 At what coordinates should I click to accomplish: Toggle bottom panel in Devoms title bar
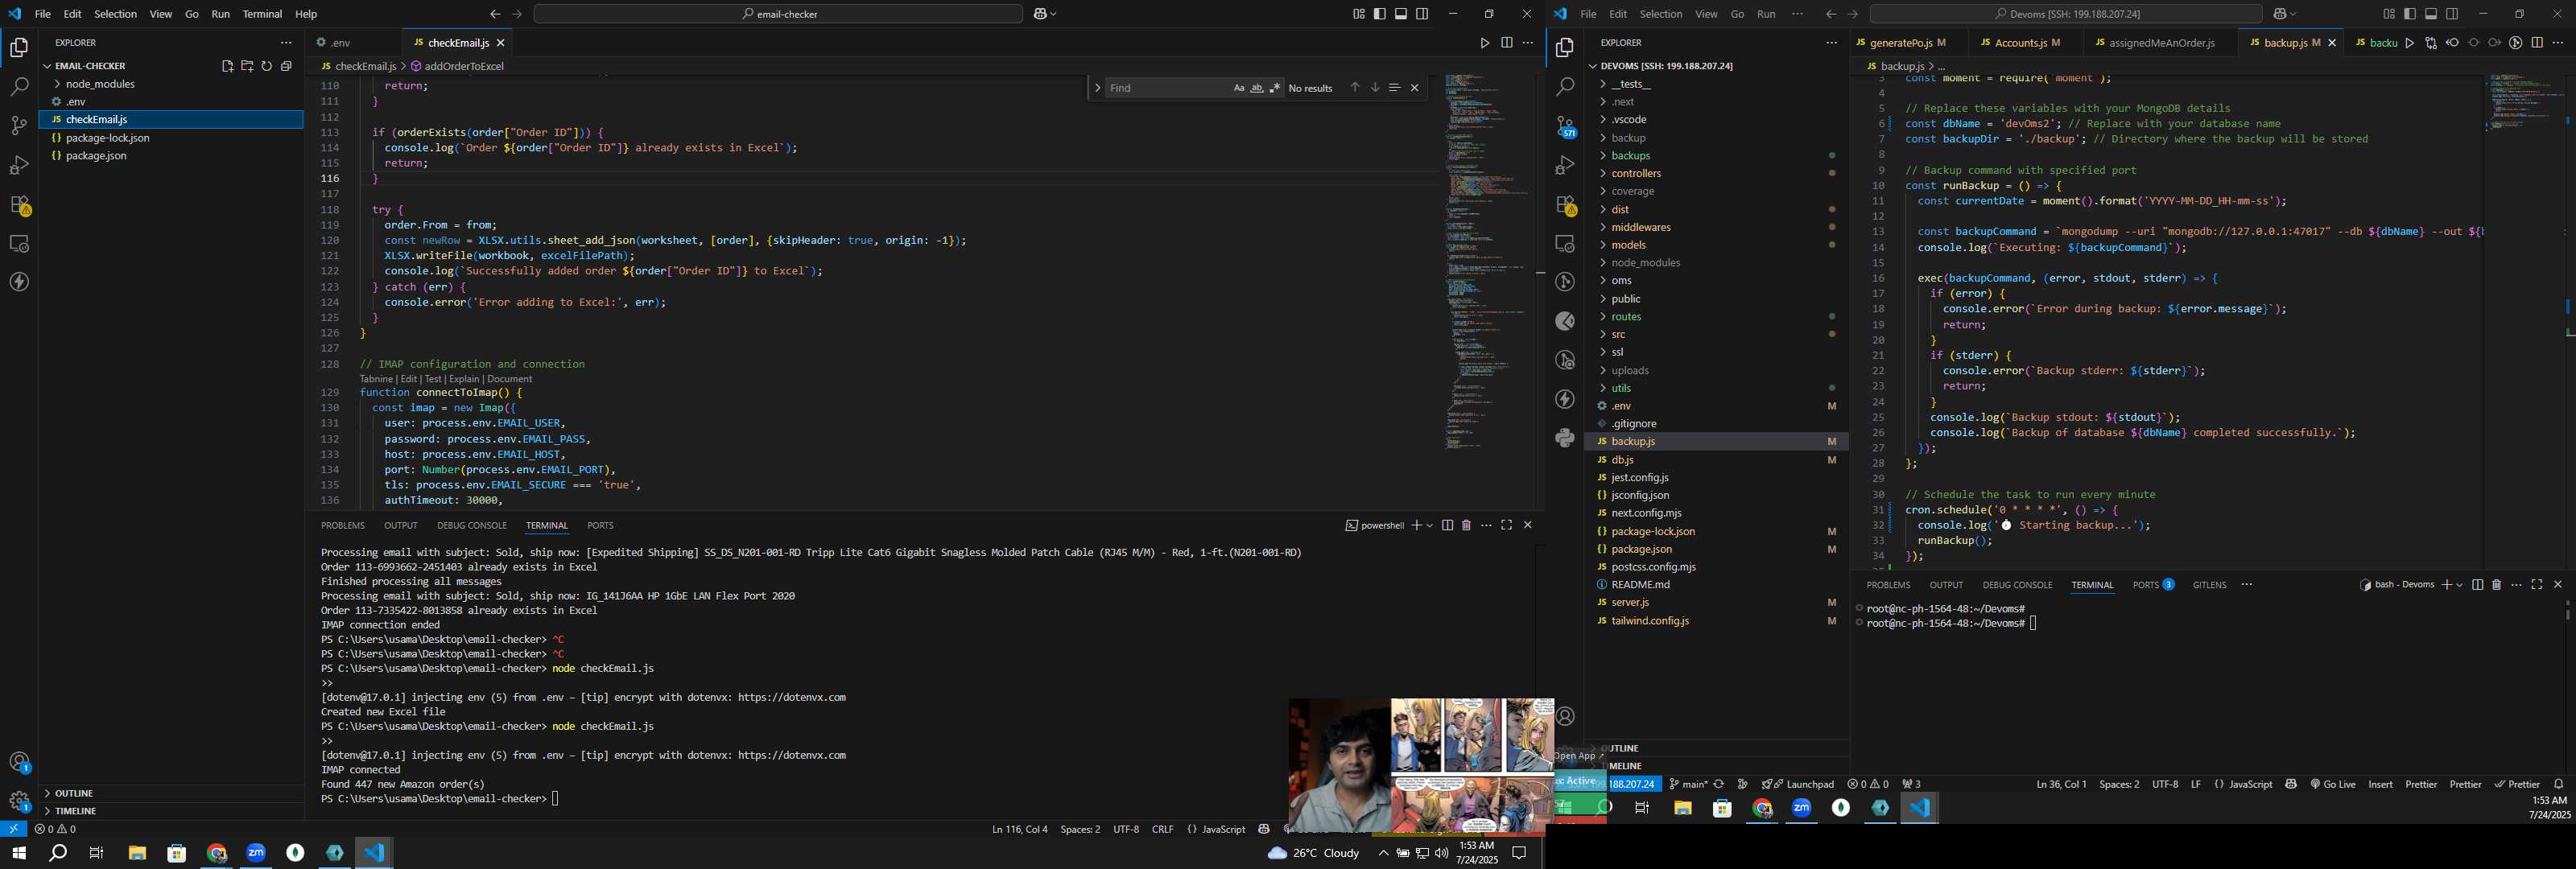pos(2431,14)
